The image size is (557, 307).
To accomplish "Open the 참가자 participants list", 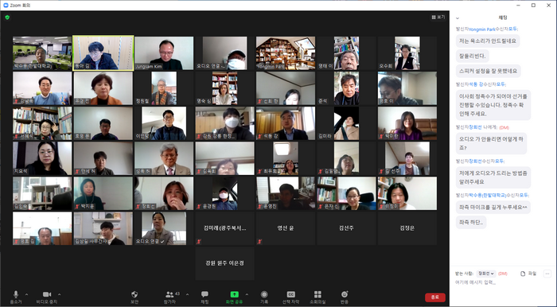I will coord(169,297).
